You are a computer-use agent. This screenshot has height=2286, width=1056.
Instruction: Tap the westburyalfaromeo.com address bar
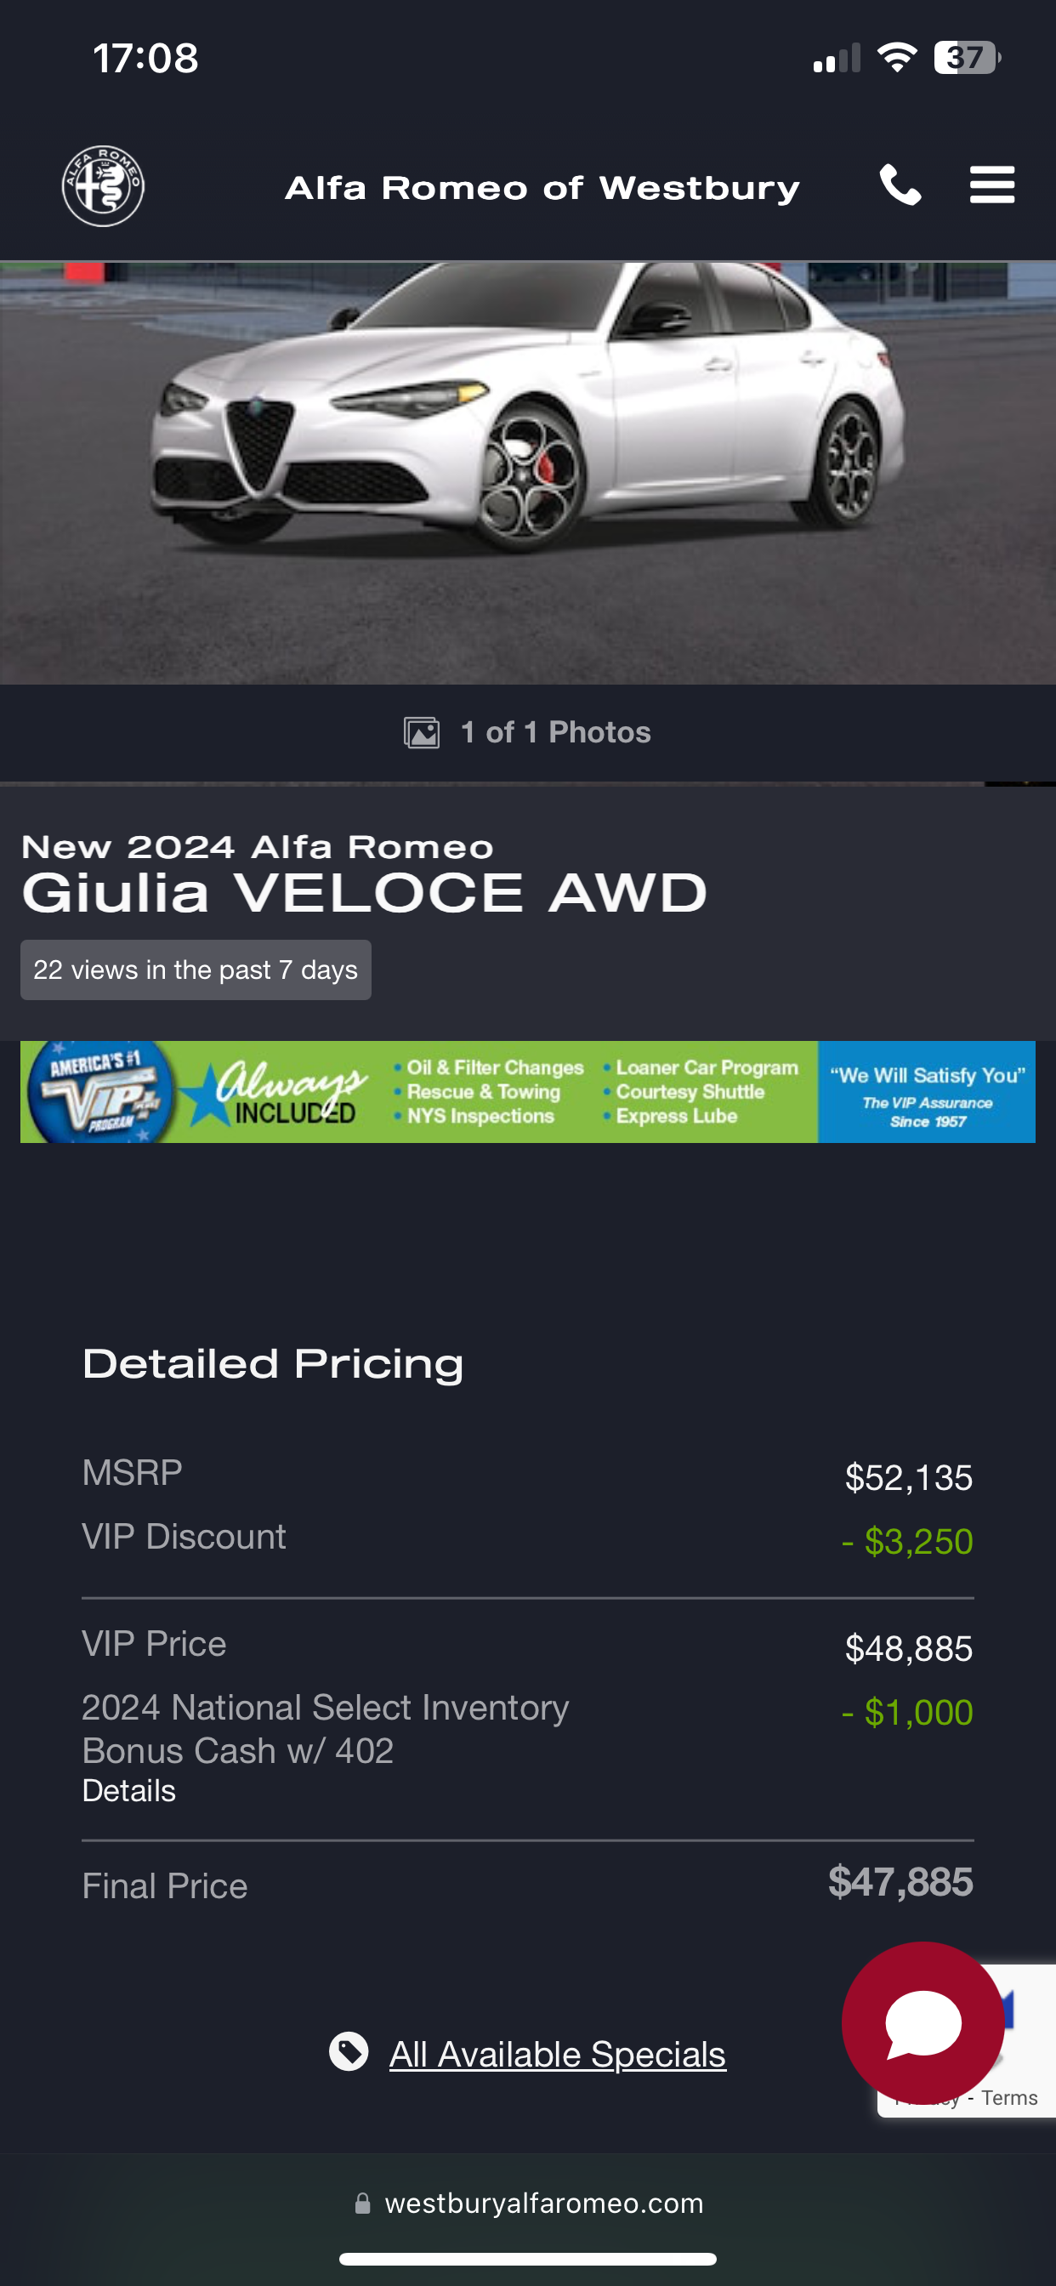[543, 2204]
